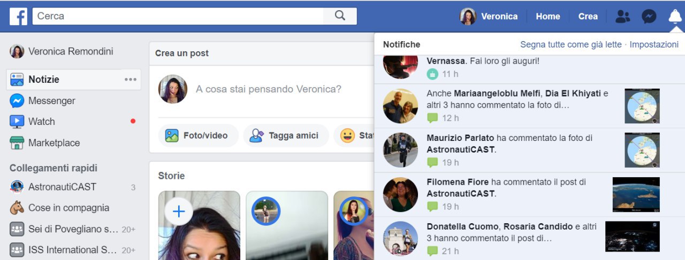Click 'A cosa stai pensando Veronica?' field

[x=269, y=89]
